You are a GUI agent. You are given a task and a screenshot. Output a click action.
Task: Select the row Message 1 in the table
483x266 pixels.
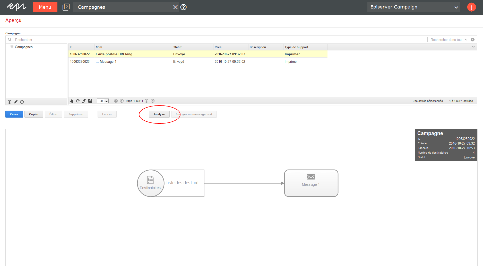(x=198, y=61)
